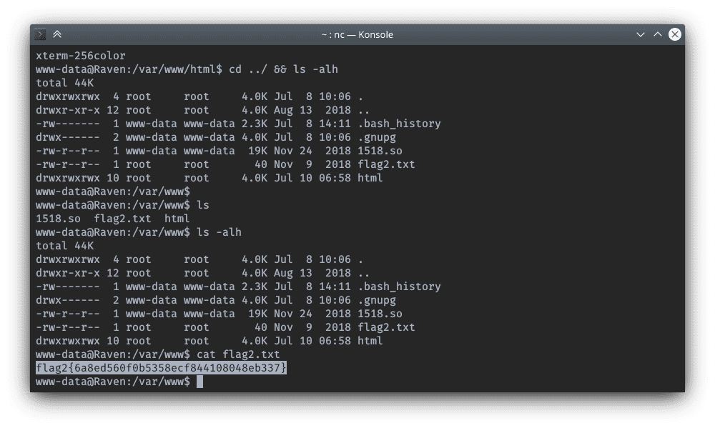This screenshot has height=428, width=715.
Task: Minimize the Konsole window with the down chevron
Action: pos(640,34)
